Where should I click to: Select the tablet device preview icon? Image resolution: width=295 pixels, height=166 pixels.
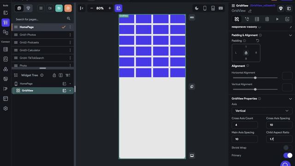[x=213, y=8]
